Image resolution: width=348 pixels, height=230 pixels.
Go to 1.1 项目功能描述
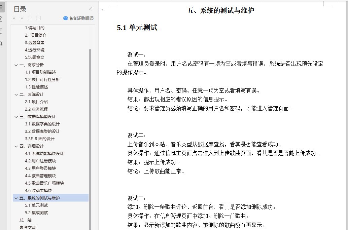click(x=40, y=72)
